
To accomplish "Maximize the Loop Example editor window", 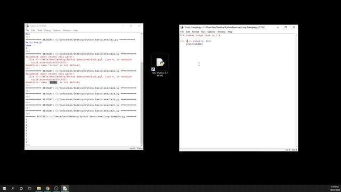I will (286, 27).
